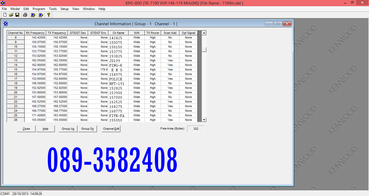Image resolution: width=369 pixels, height=196 pixels.
Task: Select the channel name cell "PING-K"
Action: coord(119,65)
